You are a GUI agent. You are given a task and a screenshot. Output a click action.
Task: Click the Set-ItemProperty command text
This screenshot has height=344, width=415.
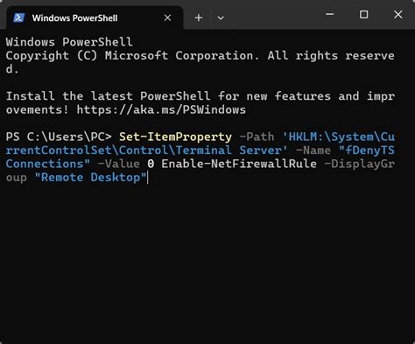click(175, 137)
